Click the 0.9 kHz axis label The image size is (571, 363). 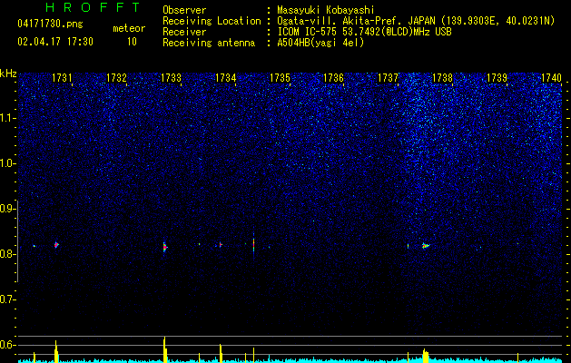(7, 209)
